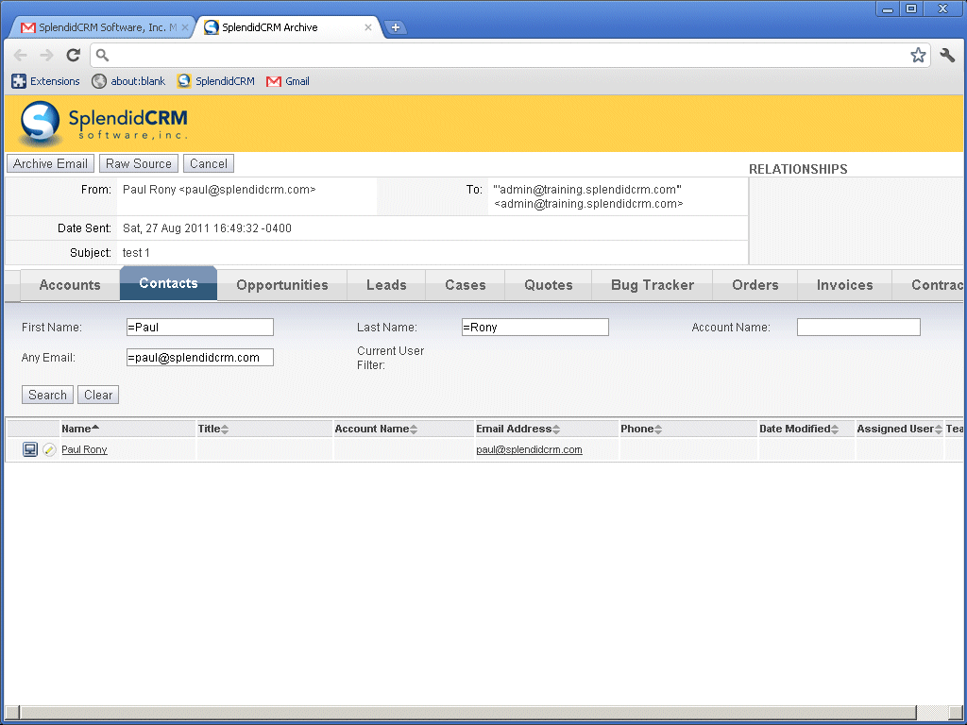Open the SplendidCRM bookmark
The width and height of the screenshot is (967, 725).
click(x=216, y=81)
